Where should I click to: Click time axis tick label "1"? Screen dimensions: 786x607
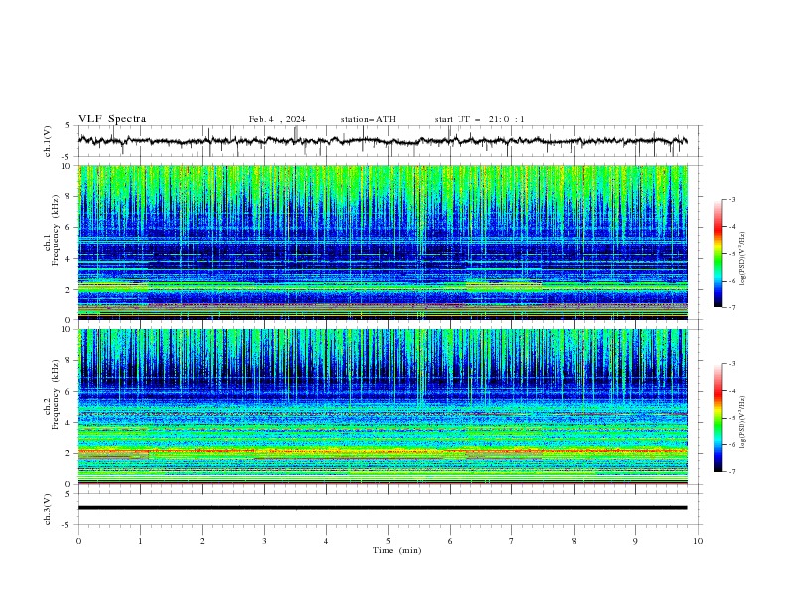click(140, 541)
